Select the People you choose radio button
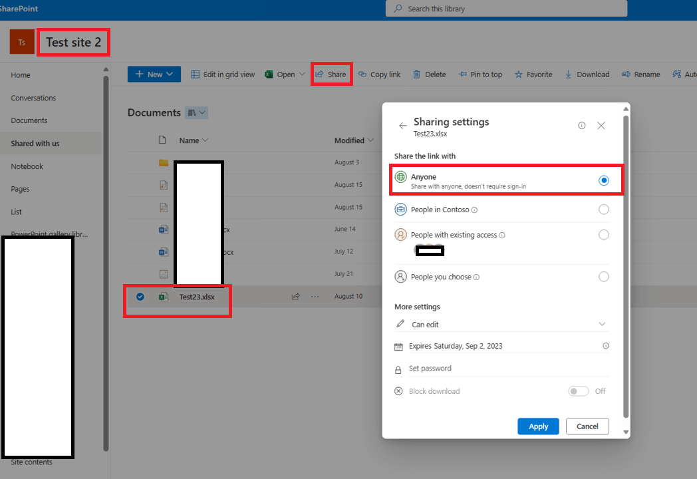This screenshot has height=479, width=697. click(603, 277)
